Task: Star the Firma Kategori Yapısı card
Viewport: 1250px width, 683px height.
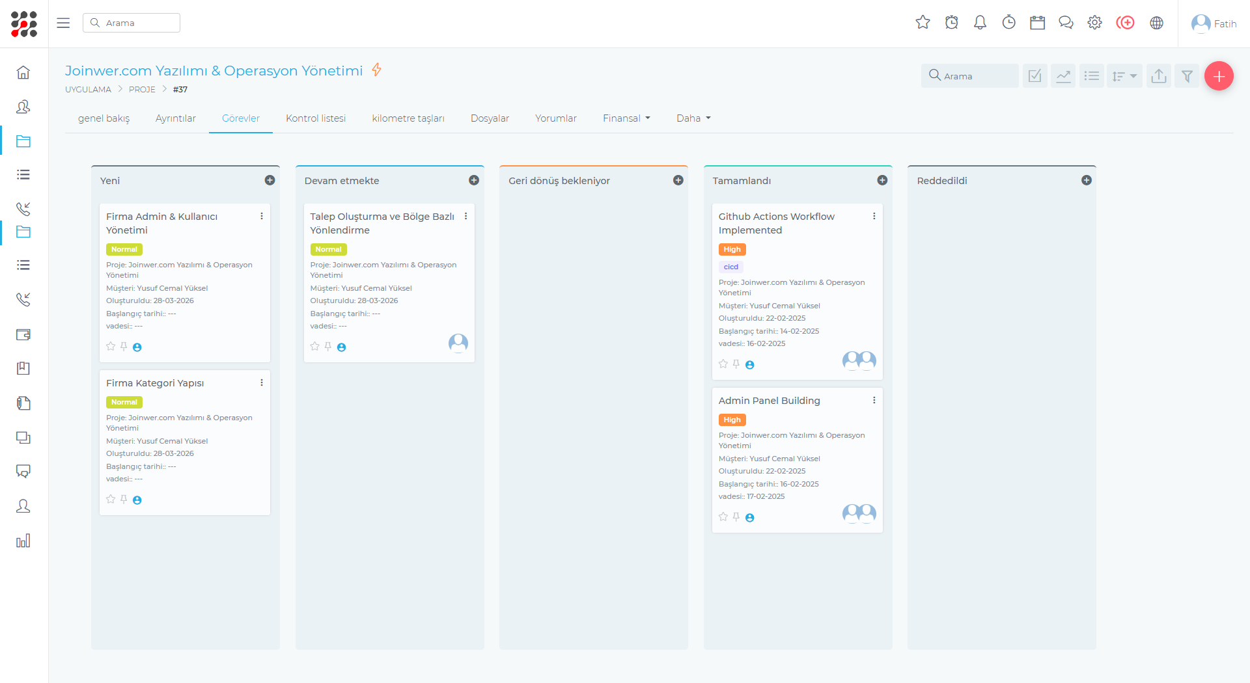Action: tap(111, 500)
